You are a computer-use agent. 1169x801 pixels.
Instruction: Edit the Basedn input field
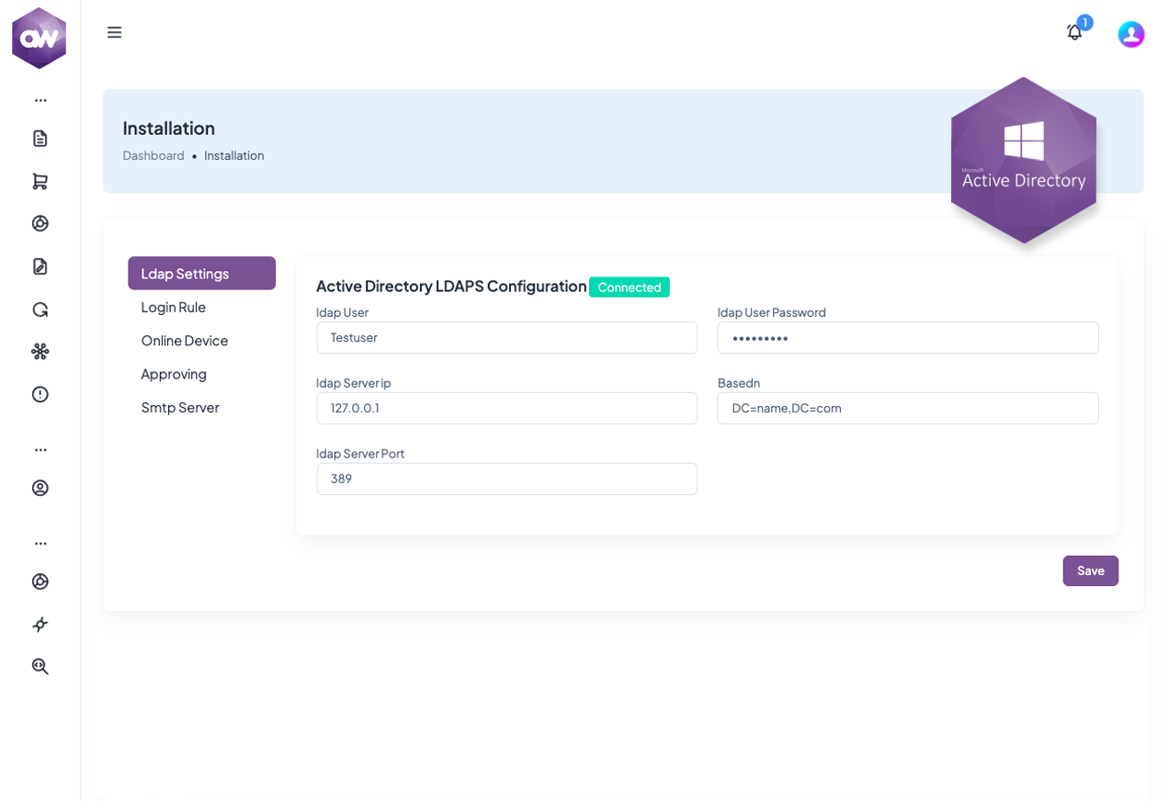pyautogui.click(x=908, y=408)
